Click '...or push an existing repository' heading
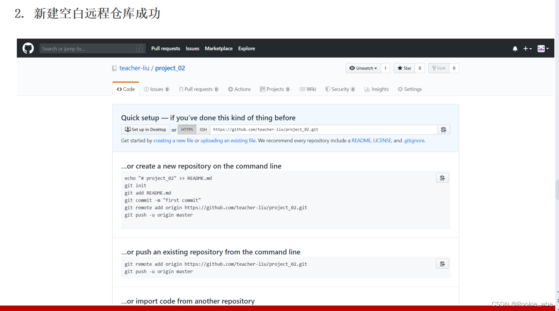This screenshot has height=311, width=559. point(211,252)
